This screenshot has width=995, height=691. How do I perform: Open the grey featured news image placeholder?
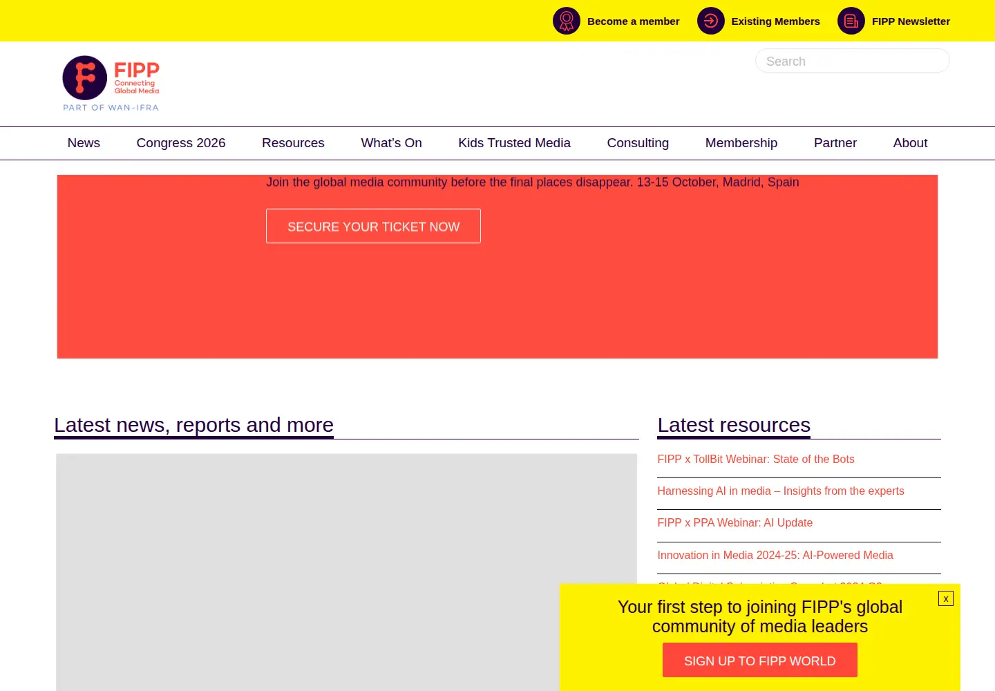pos(346,572)
